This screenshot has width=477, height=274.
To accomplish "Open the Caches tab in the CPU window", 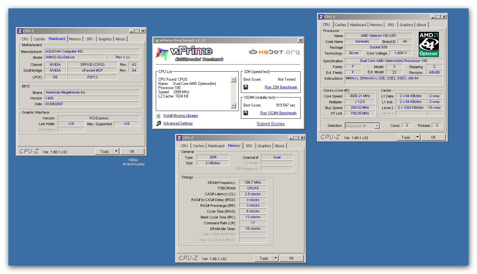I will [341, 25].
